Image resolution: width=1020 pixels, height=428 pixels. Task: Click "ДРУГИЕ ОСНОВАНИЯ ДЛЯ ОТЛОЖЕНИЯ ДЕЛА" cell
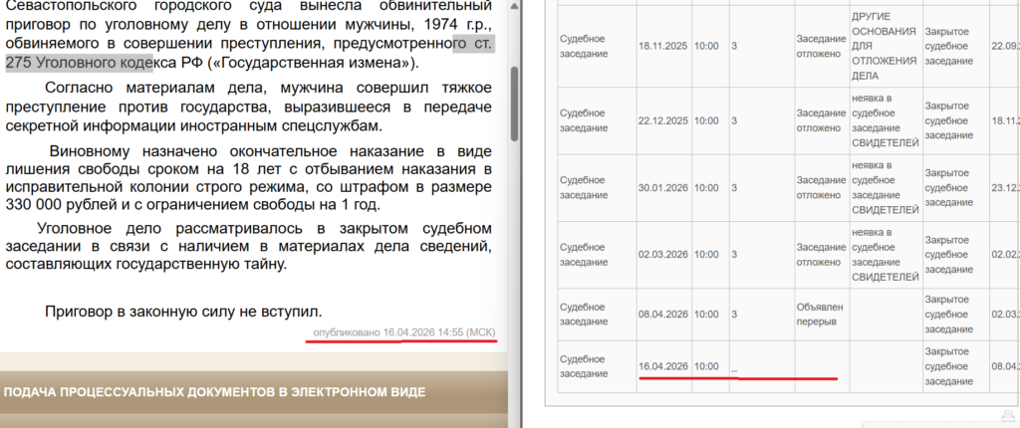(x=881, y=46)
